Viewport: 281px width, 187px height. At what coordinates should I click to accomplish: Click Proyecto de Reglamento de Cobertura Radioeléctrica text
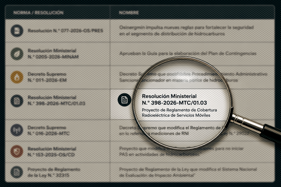179,113
